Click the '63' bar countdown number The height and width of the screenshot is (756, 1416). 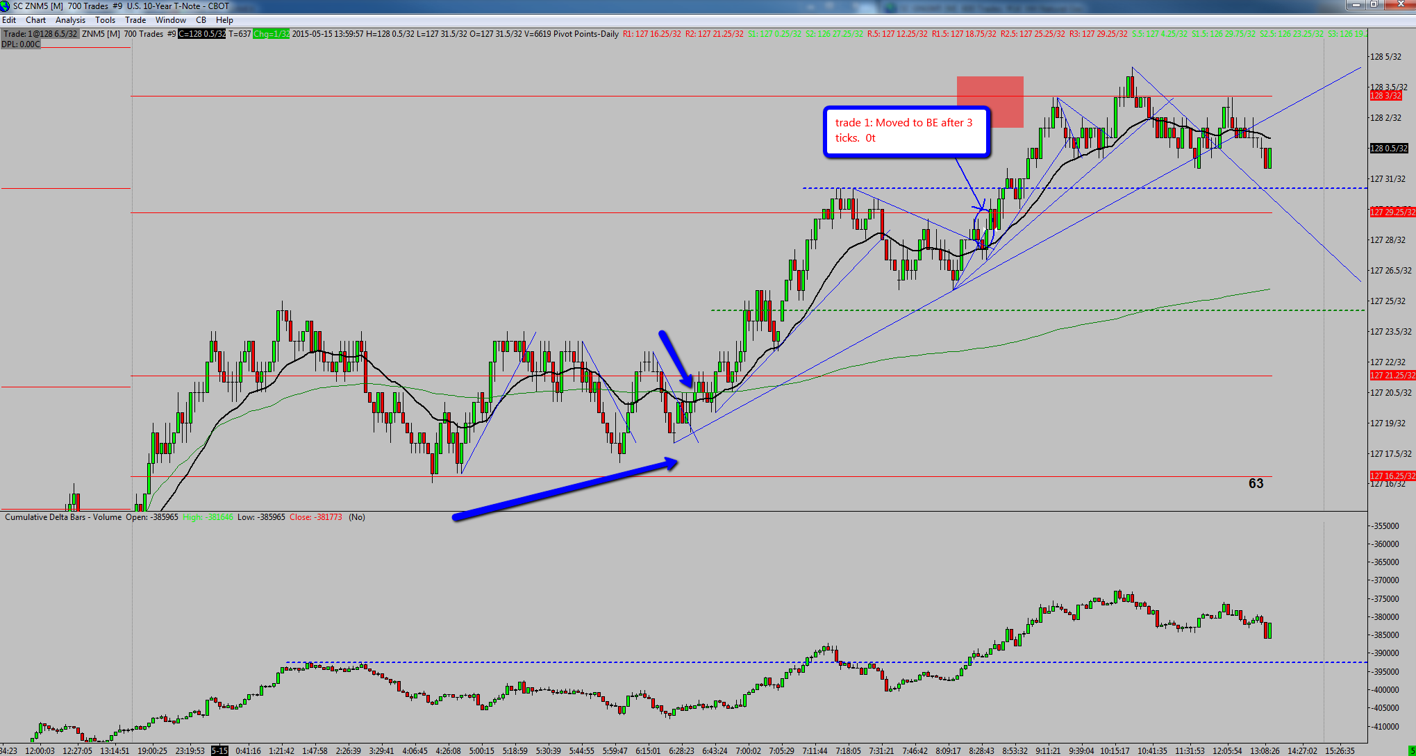[x=1256, y=483]
